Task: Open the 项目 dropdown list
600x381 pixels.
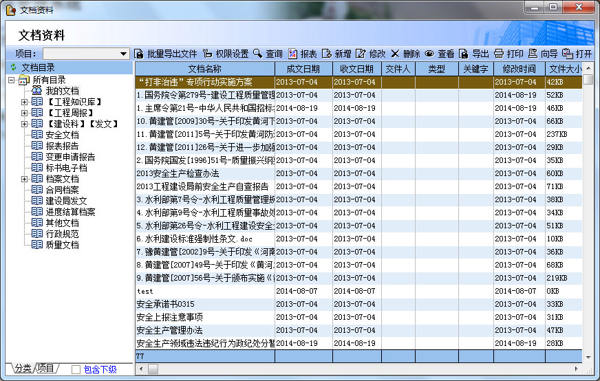Action: tap(124, 54)
